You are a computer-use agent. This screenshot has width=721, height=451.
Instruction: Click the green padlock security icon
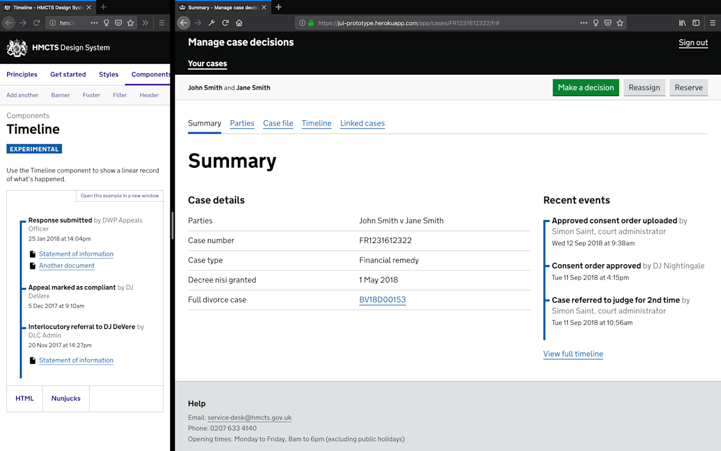tap(311, 23)
